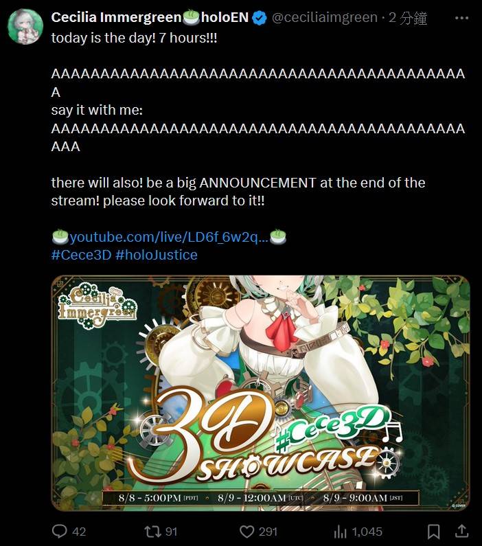Expand the 3D Showcase image
Viewport: 482px width, 546px height.
point(260,393)
